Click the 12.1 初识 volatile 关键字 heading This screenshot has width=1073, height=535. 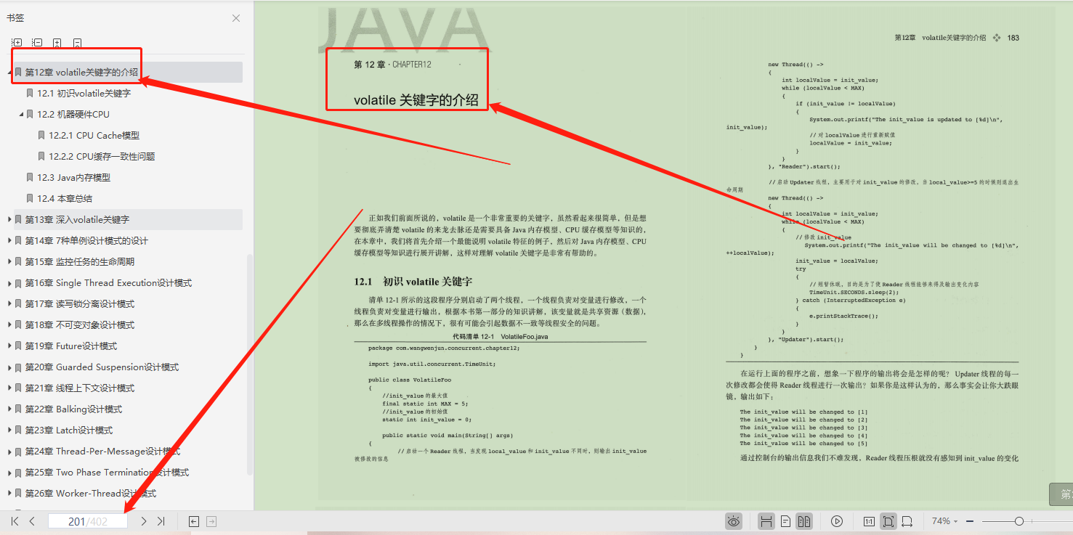pyautogui.click(x=414, y=282)
